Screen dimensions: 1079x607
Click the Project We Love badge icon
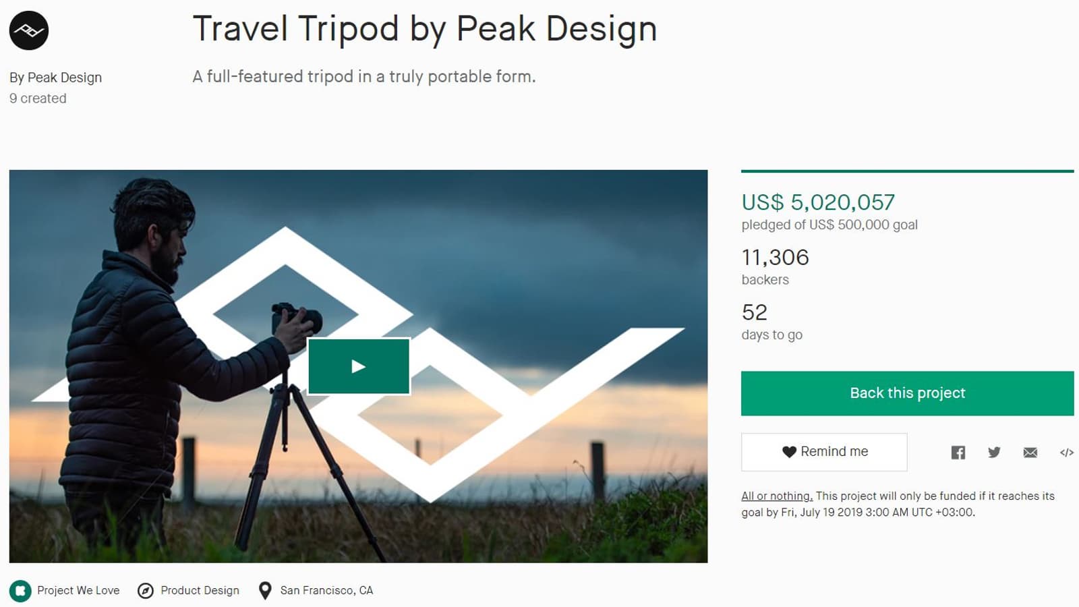point(20,591)
